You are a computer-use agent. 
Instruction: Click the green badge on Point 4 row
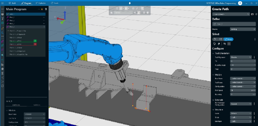[35, 41]
